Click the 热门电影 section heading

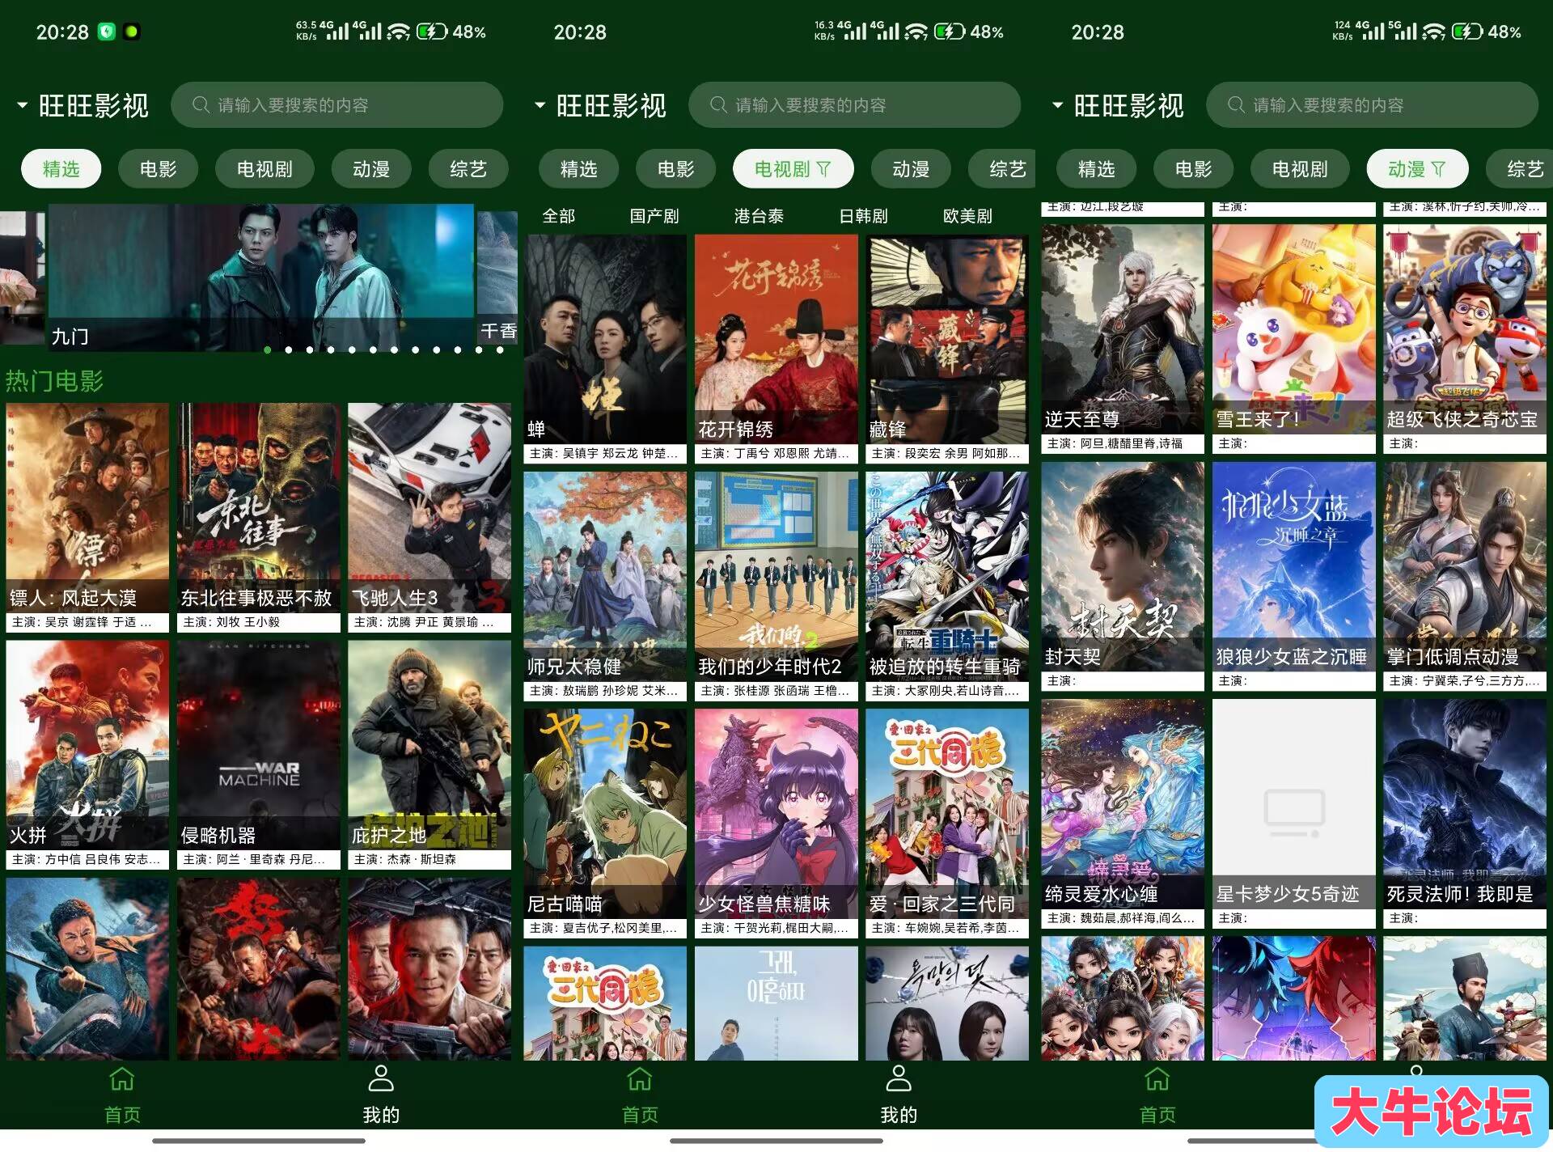pyautogui.click(x=54, y=380)
